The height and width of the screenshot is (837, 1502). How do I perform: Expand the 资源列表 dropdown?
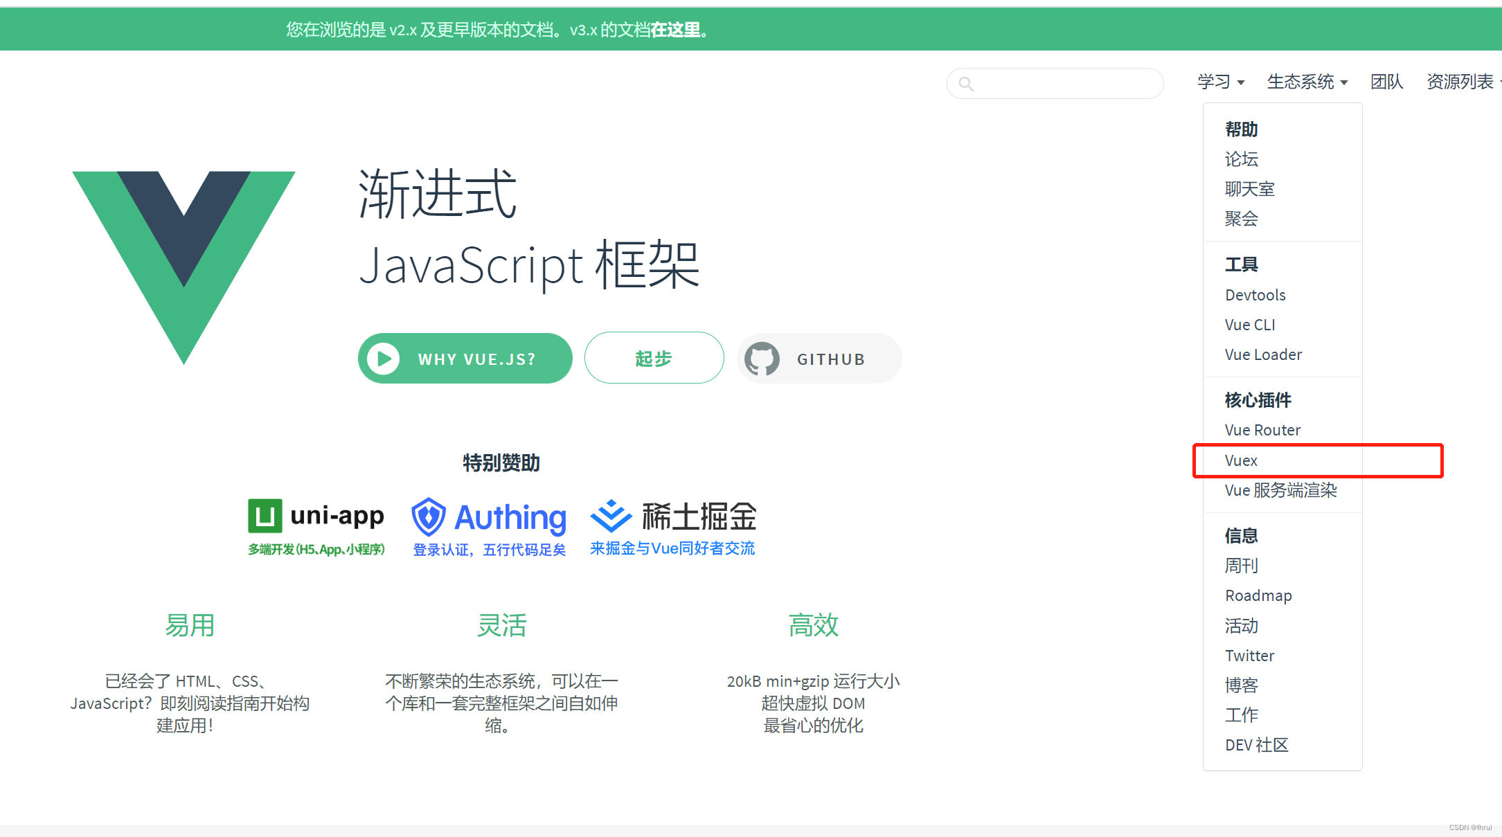click(x=1461, y=82)
